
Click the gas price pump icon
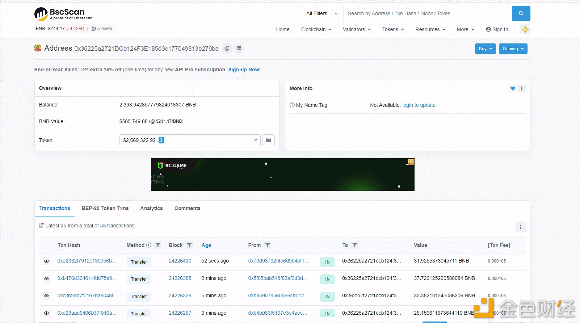(x=94, y=29)
